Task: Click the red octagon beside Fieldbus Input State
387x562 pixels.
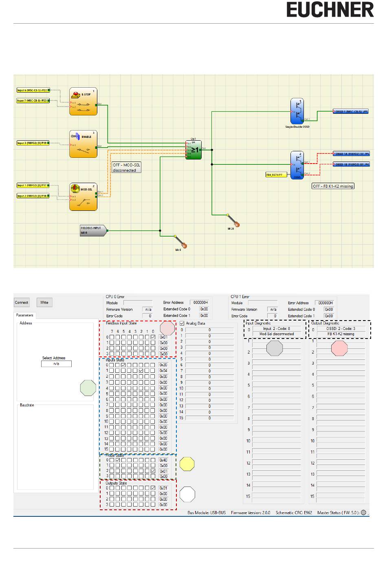Action: [167, 328]
